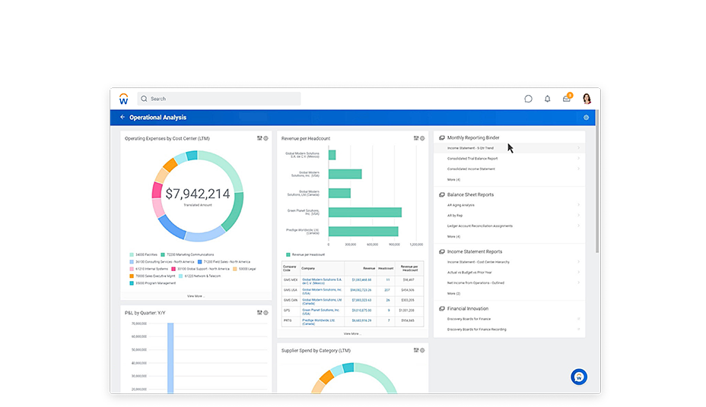Screen dimensions: 706x407
Task: Go back using the Operational Analysis arrow
Action: [x=122, y=118]
